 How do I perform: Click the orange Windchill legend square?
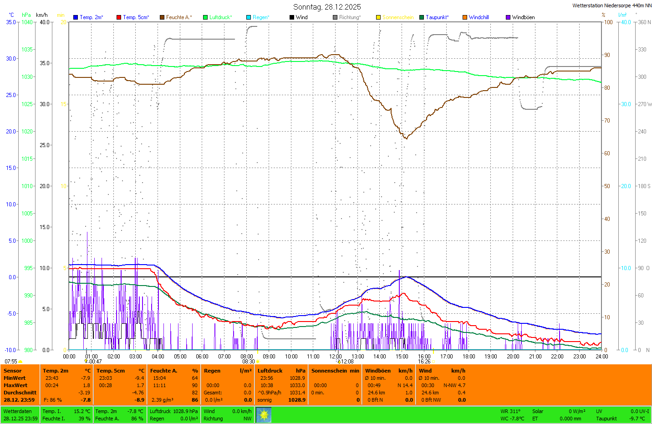point(465,17)
